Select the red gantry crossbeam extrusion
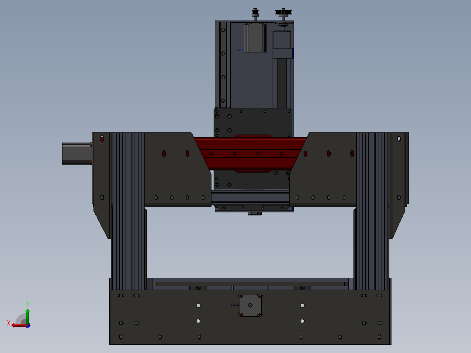 point(250,153)
